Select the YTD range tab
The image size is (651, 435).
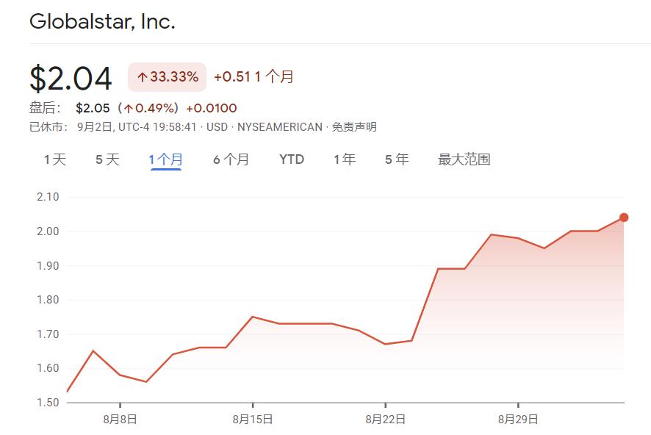(292, 159)
